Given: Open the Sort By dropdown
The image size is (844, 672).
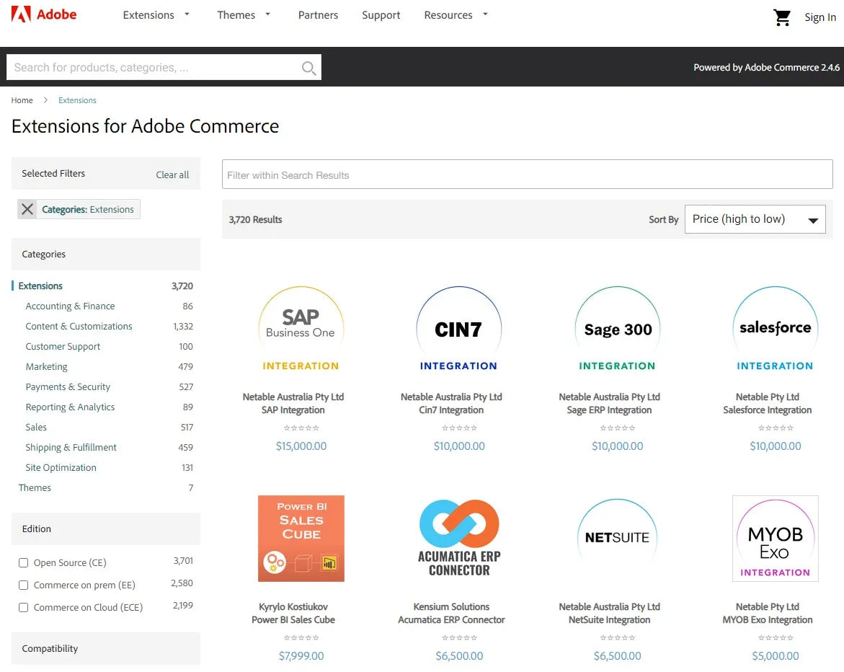Looking at the screenshot, I should [755, 219].
